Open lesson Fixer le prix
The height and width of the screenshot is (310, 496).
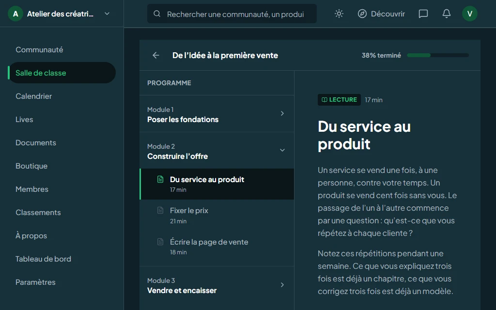coord(217,216)
